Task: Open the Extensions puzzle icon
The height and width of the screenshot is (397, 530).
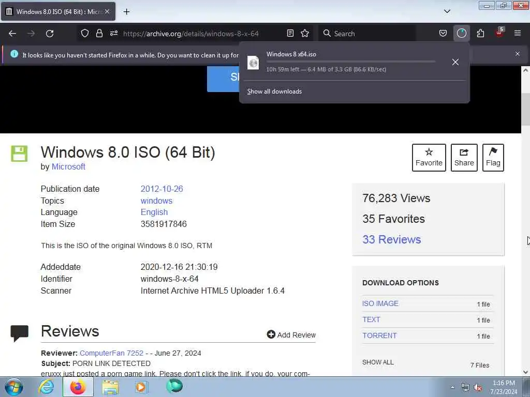Action: [x=480, y=33]
